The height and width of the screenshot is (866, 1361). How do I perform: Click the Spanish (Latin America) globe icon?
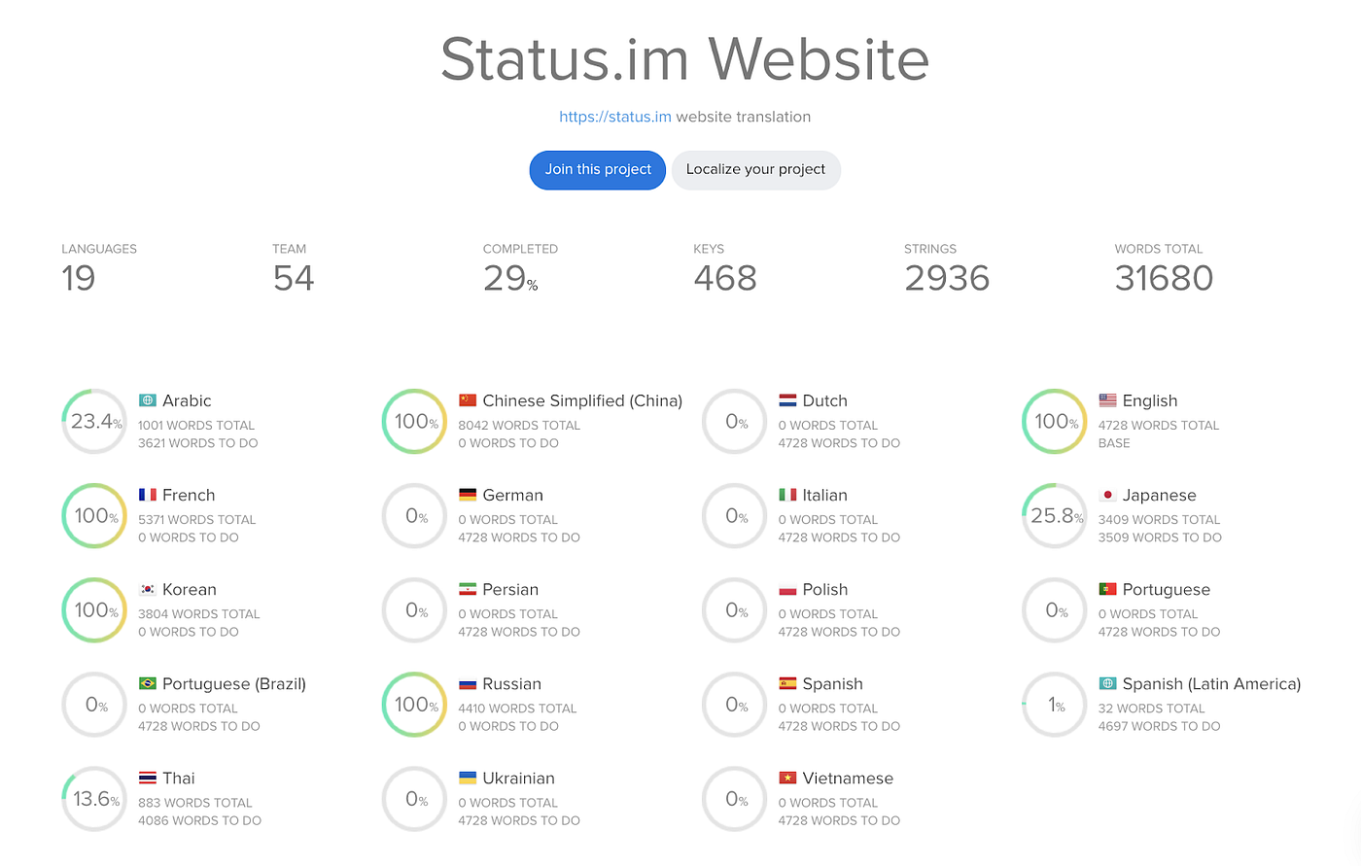1107,683
